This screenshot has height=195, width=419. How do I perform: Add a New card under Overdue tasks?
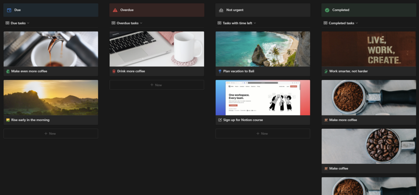pos(157,85)
